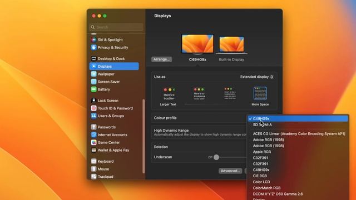356x200 pixels.
Task: Select the More Space resolution option
Action: 260,96
